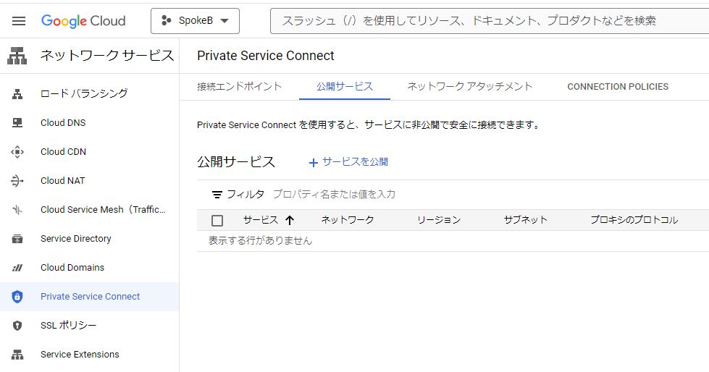Open Cloud Domains in sidebar
The height and width of the screenshot is (372, 709).
click(x=72, y=268)
